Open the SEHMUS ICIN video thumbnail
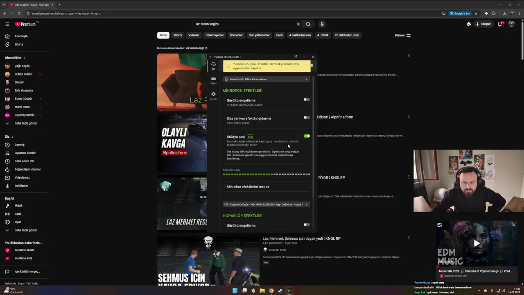524x295 pixels. pyautogui.click(x=208, y=261)
